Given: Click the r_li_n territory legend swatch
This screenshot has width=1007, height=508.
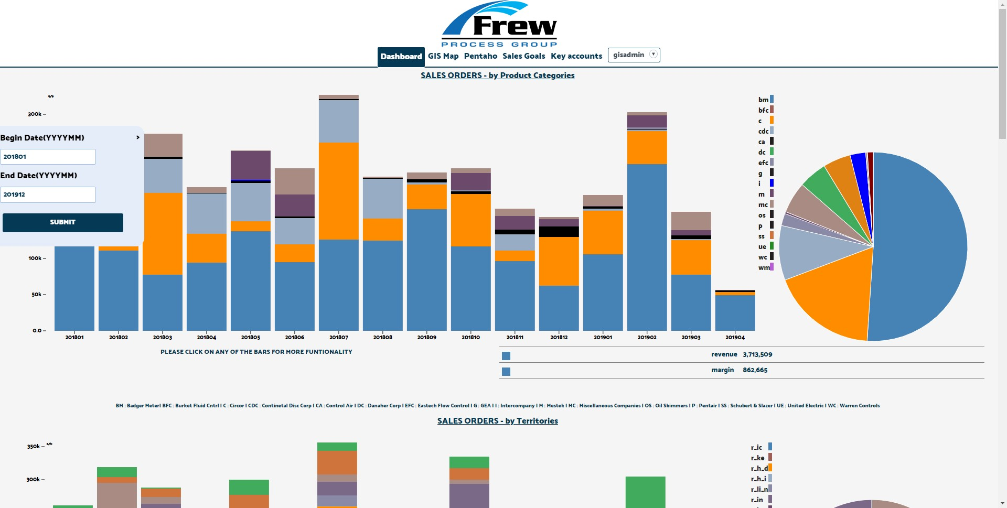Looking at the screenshot, I should [x=770, y=489].
